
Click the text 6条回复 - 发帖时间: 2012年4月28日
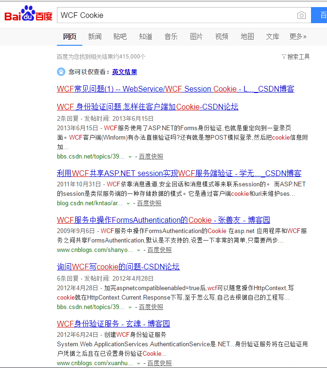click(105, 278)
